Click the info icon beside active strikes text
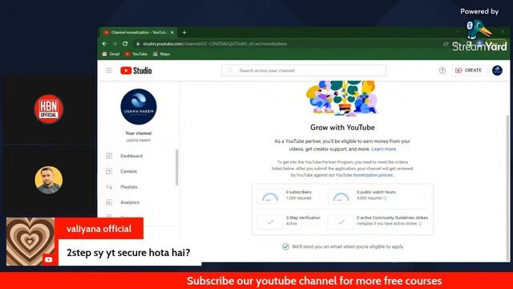Viewport: 513px width, 289px height. pyautogui.click(x=420, y=224)
